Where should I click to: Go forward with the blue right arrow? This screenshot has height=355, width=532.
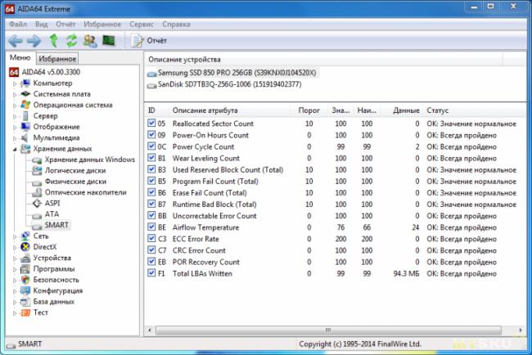coord(34,41)
